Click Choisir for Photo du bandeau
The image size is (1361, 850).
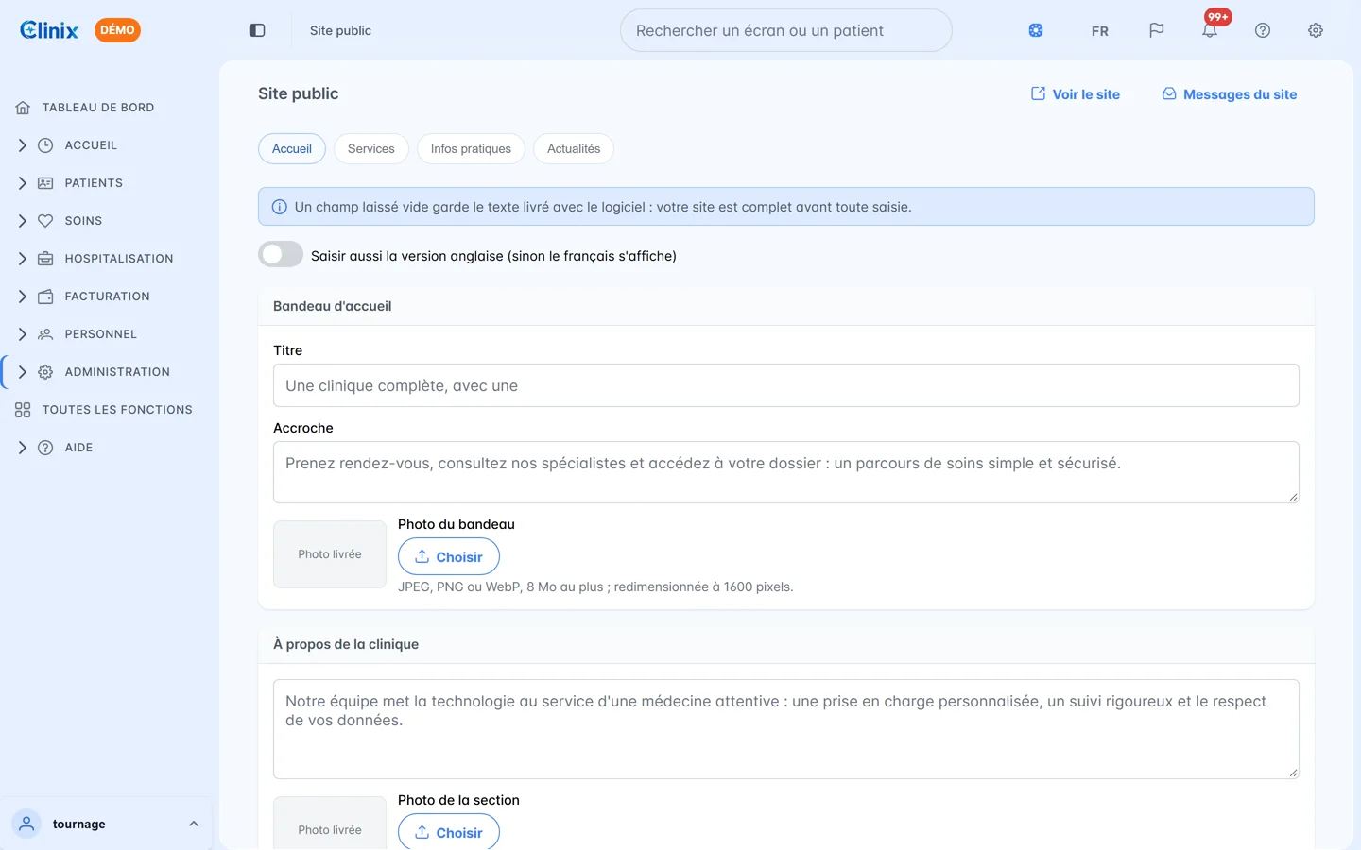coord(449,556)
